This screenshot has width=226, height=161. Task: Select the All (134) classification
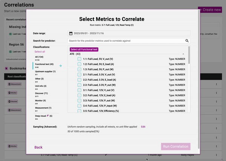39,57
